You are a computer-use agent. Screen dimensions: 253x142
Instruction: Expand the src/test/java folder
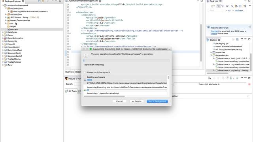click(x=6, y=14)
